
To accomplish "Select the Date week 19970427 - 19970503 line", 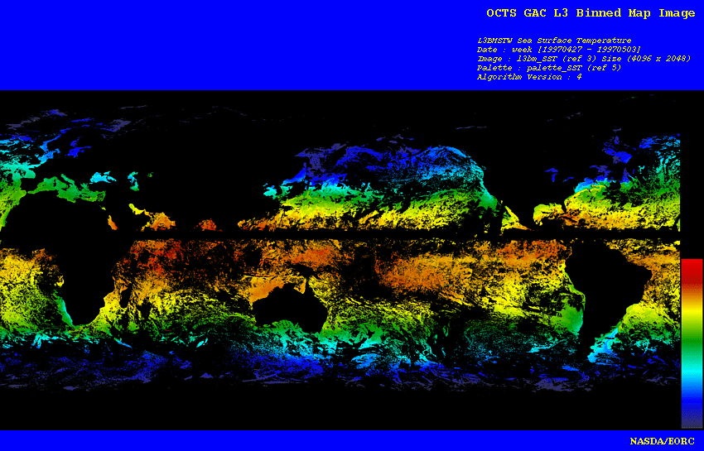I will (558, 50).
